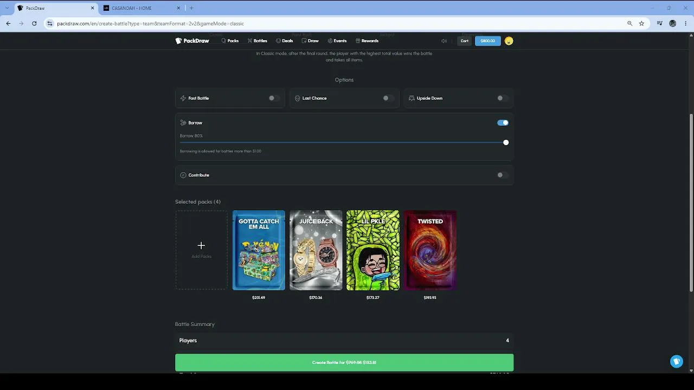694x390 pixels.
Task: Click the $800.00 balance button
Action: (x=488, y=41)
